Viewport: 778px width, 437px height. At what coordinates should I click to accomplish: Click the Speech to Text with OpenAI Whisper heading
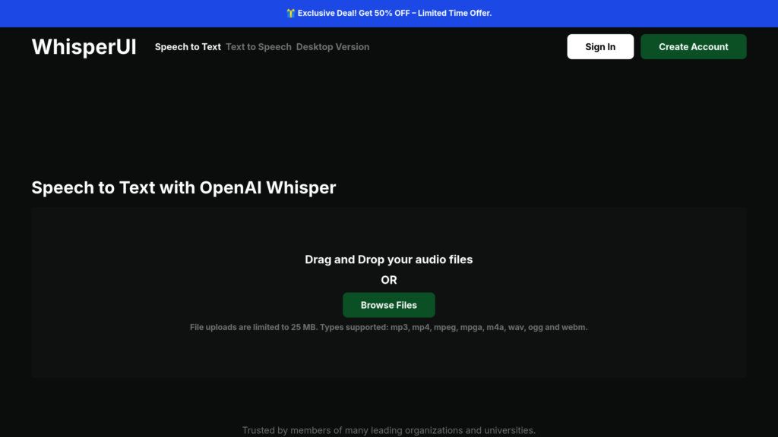(183, 187)
